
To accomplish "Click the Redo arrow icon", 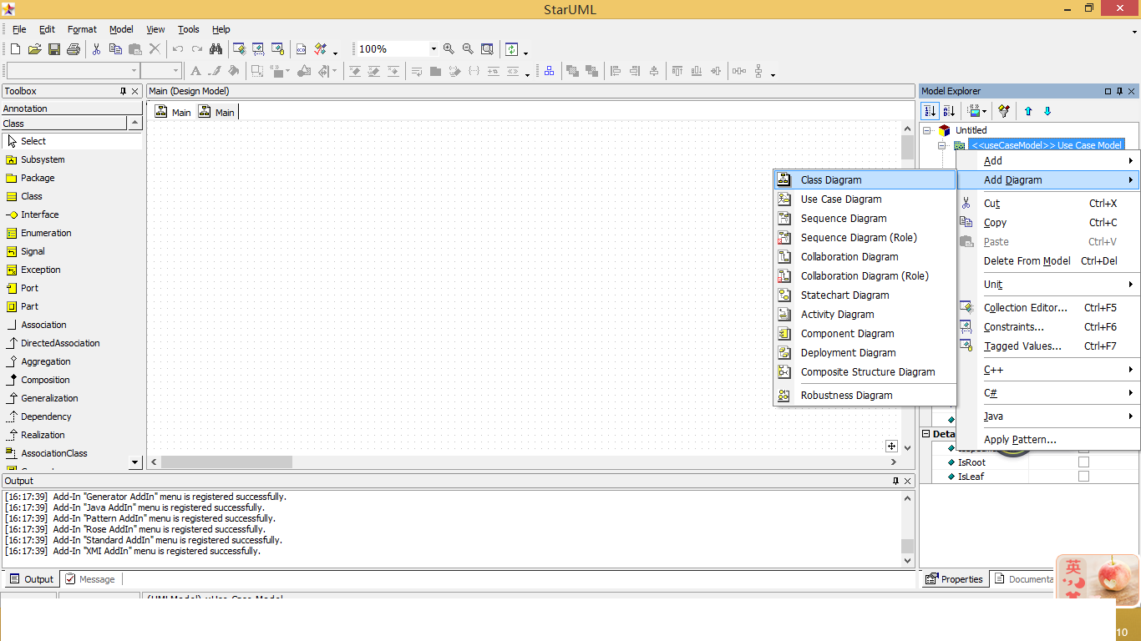I will coord(197,49).
